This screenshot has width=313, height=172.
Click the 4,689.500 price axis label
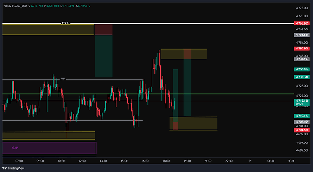coord(302,150)
